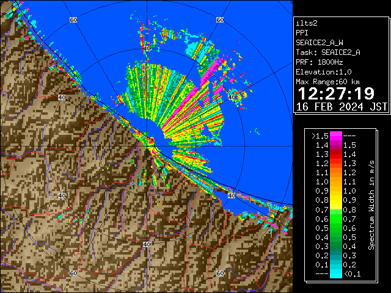Select the date text 16 FEB 2024 JST

pos(342,107)
